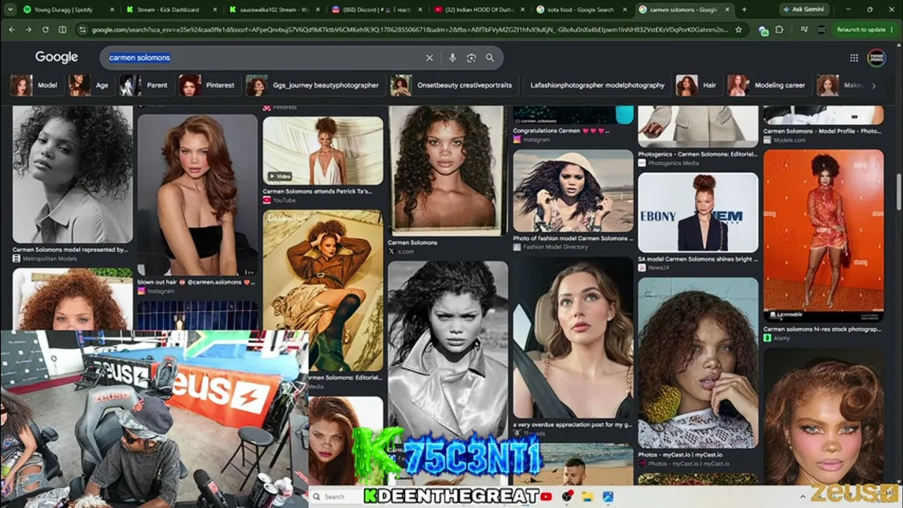Open the Google apps grid

(854, 58)
